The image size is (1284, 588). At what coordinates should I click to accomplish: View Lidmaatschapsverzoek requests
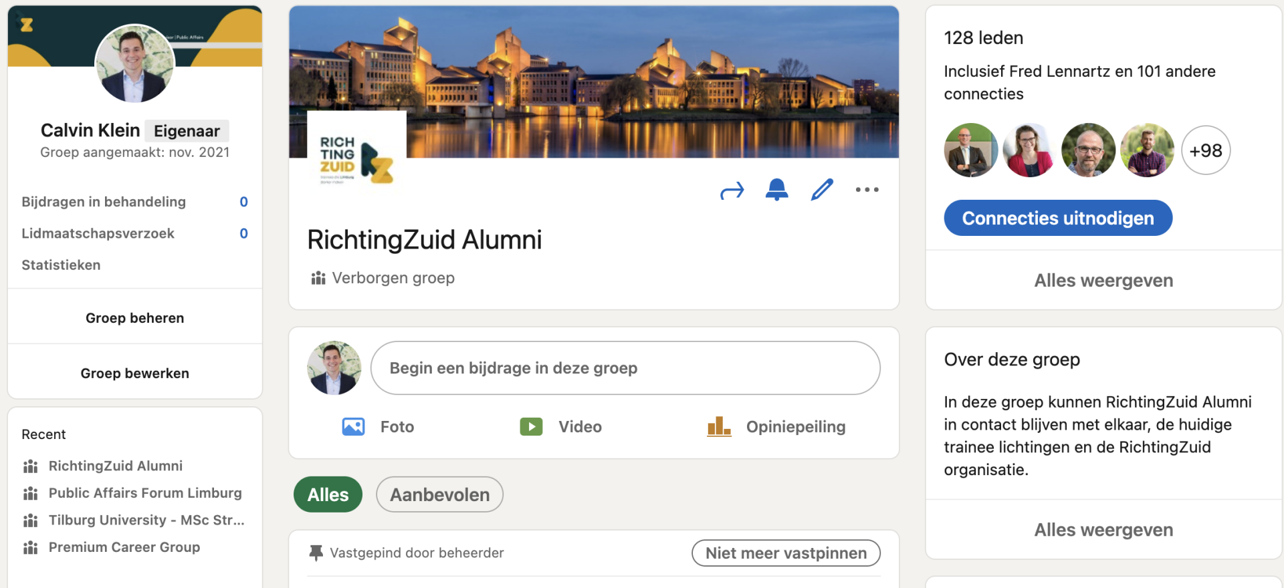98,233
